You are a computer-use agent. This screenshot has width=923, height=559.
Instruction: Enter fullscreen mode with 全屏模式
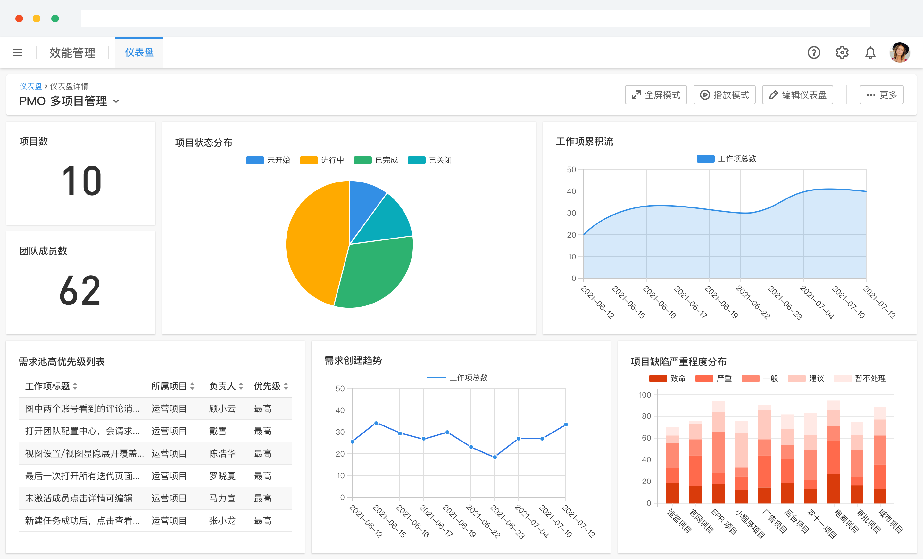coord(655,95)
